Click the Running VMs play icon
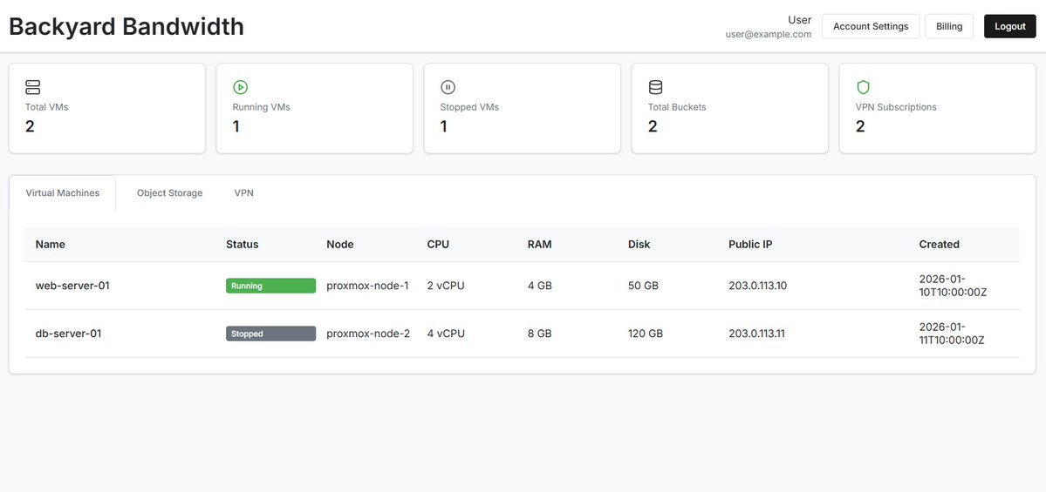Image resolution: width=1046 pixels, height=492 pixels. [240, 87]
